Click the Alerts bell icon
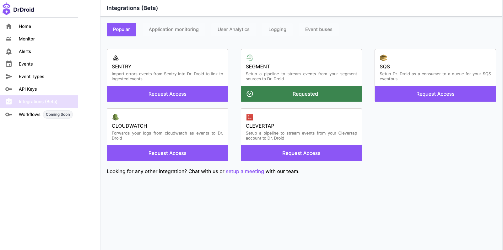The width and height of the screenshot is (503, 250). [9, 51]
